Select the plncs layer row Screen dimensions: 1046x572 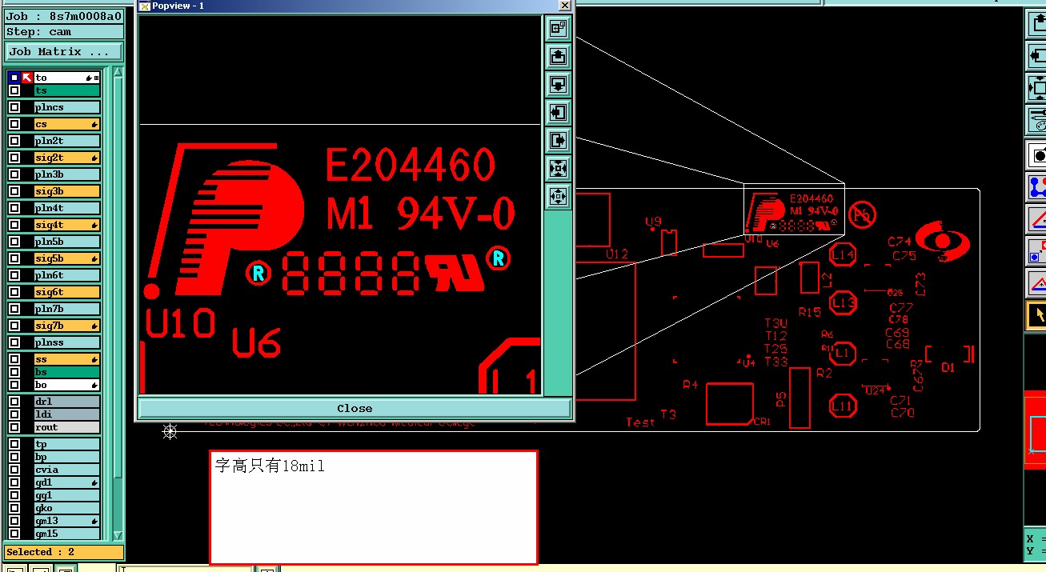pyautogui.click(x=66, y=107)
